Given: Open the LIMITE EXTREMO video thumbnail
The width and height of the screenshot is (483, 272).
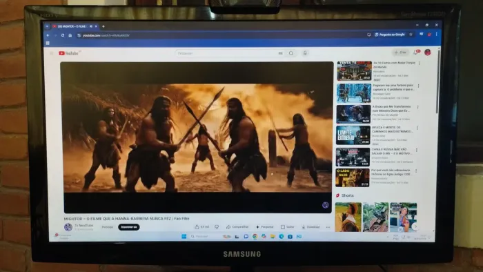Looking at the screenshot, I should coord(353,135).
